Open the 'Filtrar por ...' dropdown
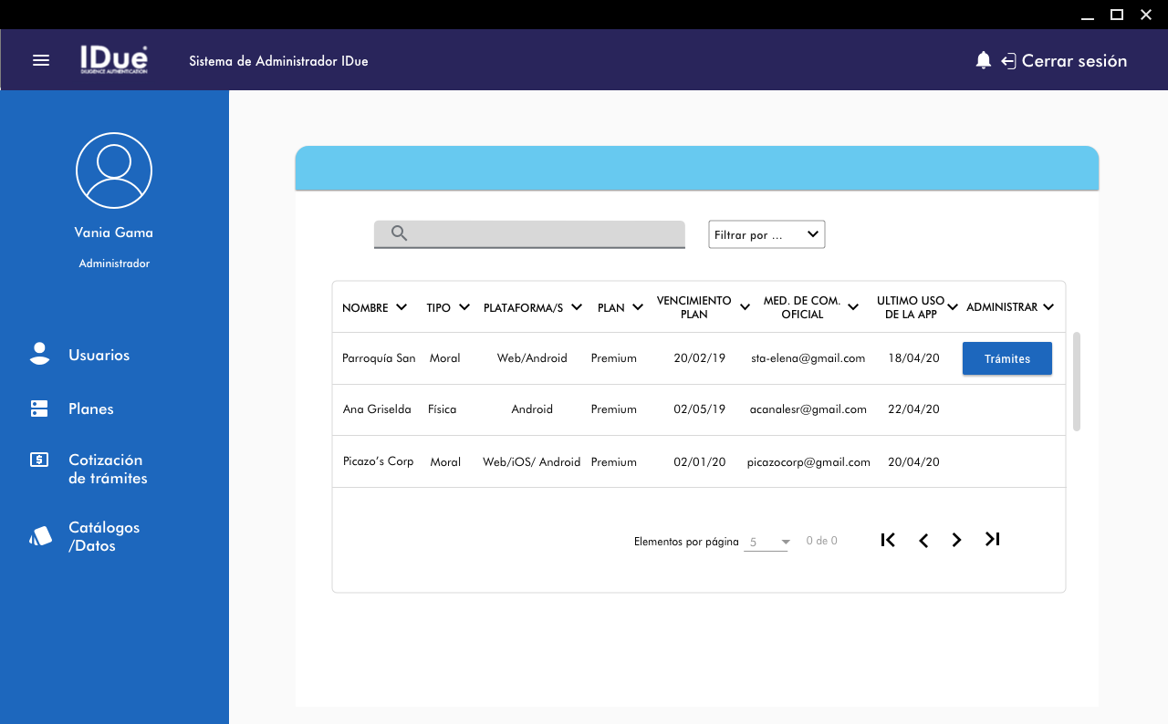Screen dimensions: 1168x724 pos(766,234)
